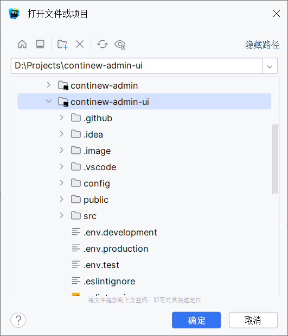
Task: Toggle show hidden files eye icon
Action: tap(120, 45)
